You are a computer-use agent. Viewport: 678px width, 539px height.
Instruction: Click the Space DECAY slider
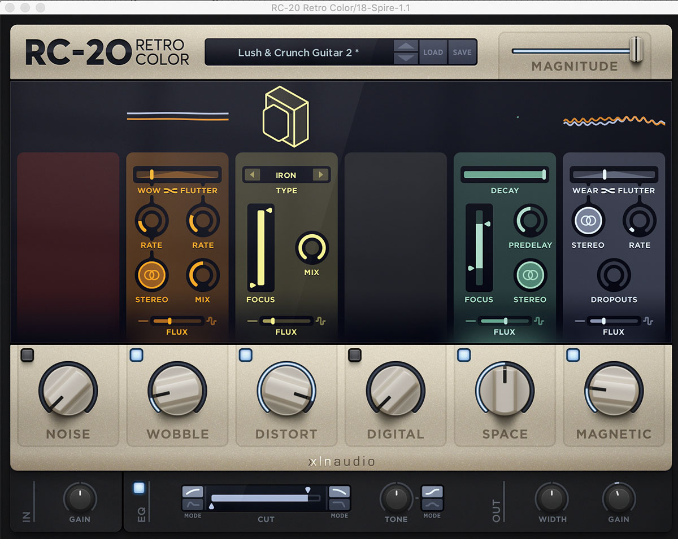pos(505,175)
